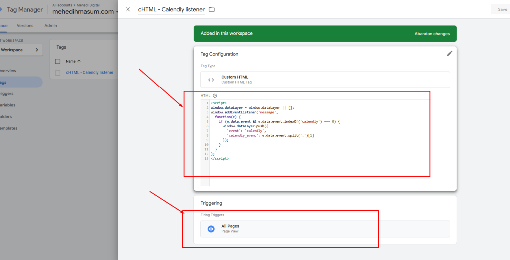
Task: Go to Variables in sidebar
Action: pos(8,105)
